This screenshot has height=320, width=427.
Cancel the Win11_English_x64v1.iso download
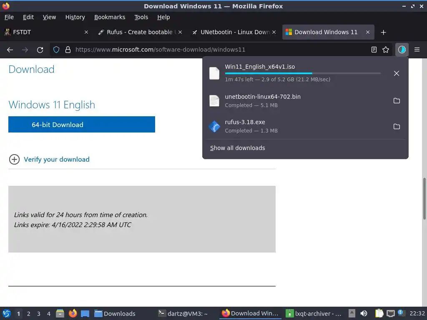click(397, 73)
